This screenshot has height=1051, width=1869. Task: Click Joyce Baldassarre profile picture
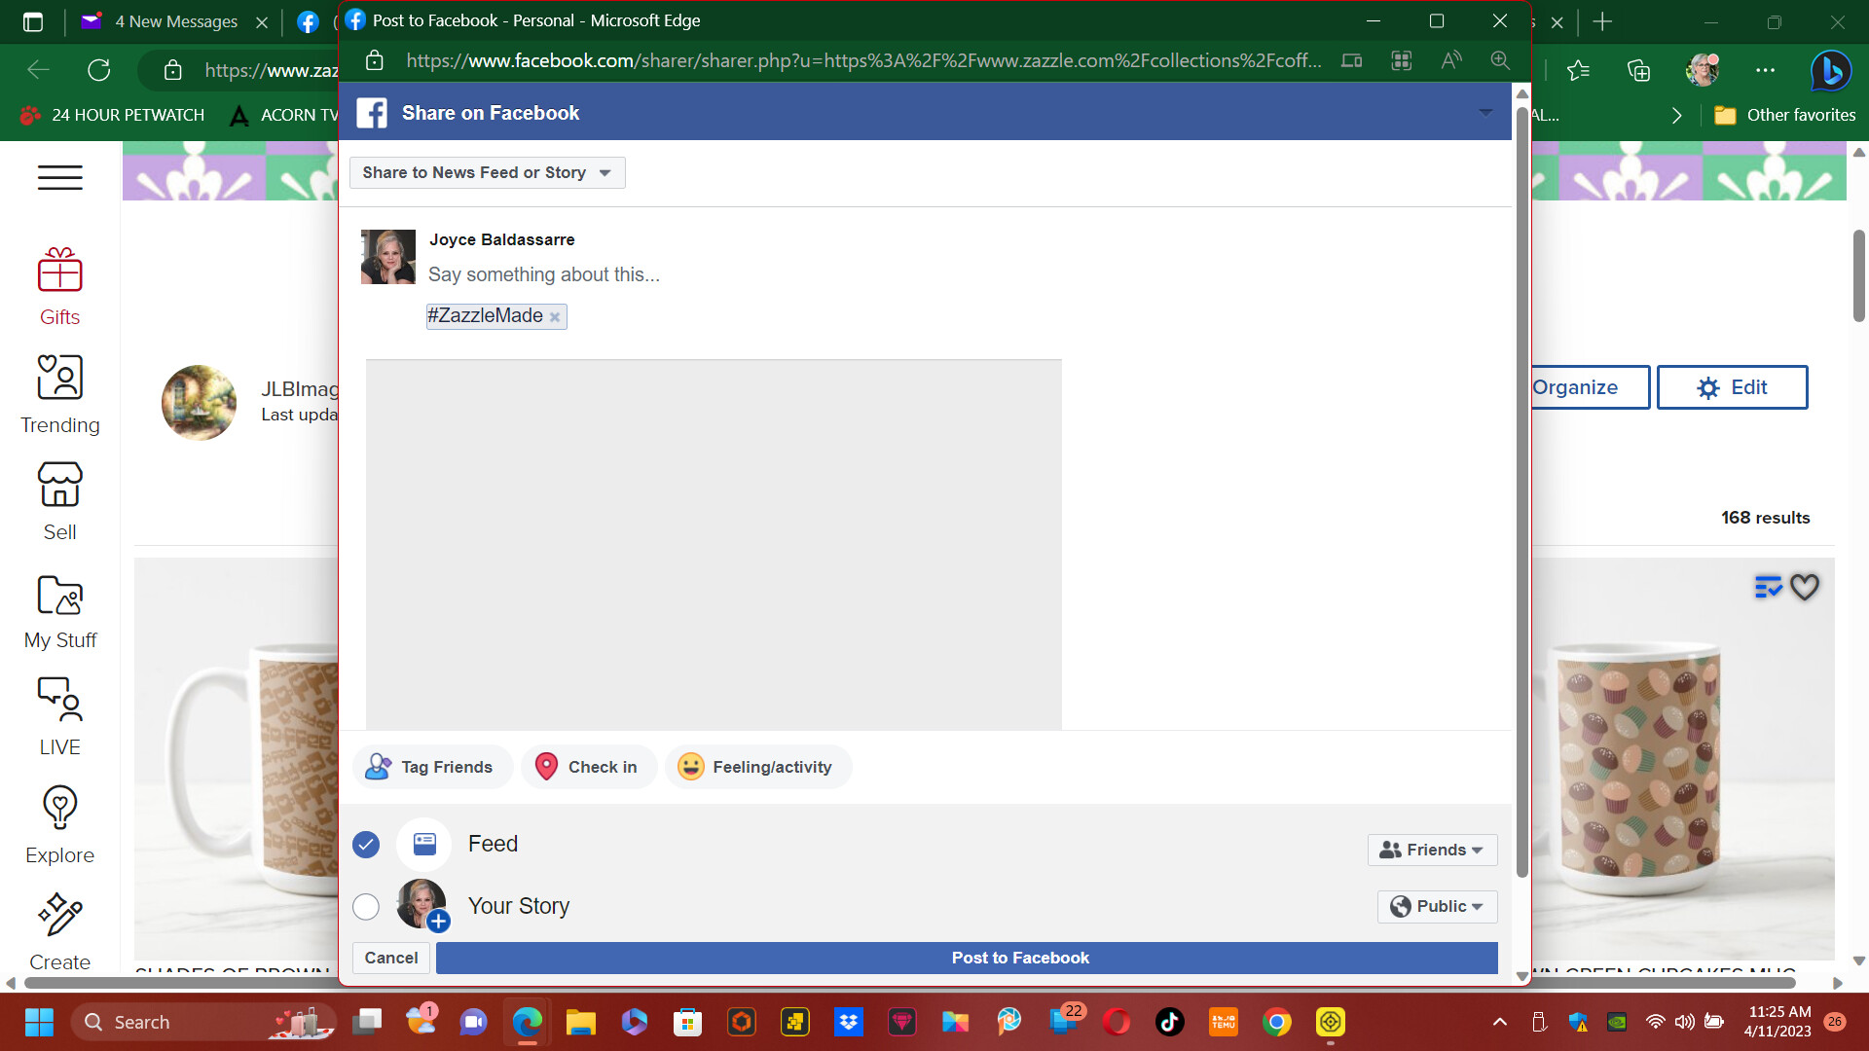(387, 257)
